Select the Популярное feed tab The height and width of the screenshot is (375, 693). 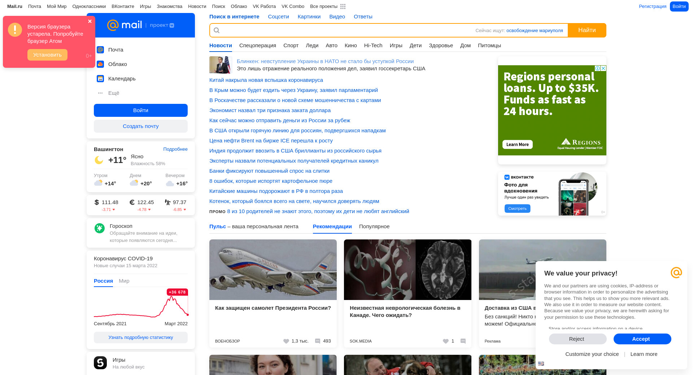(374, 226)
